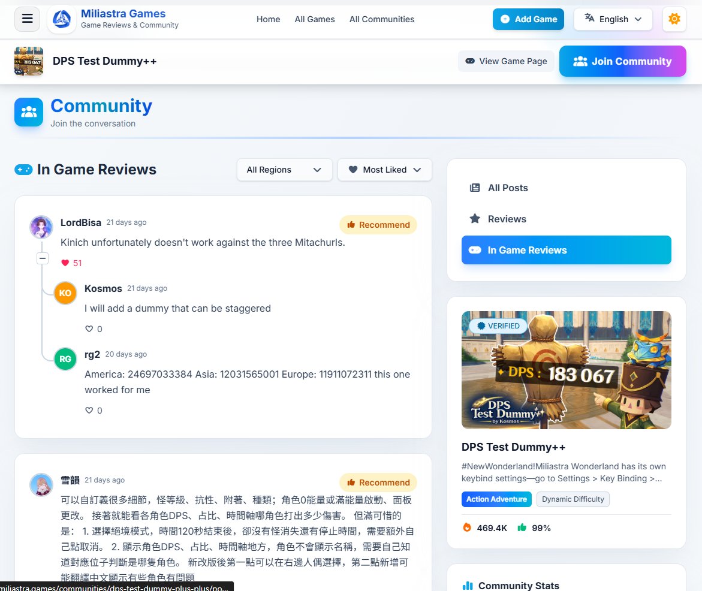
Task: Click the rg2 username
Action: point(92,354)
